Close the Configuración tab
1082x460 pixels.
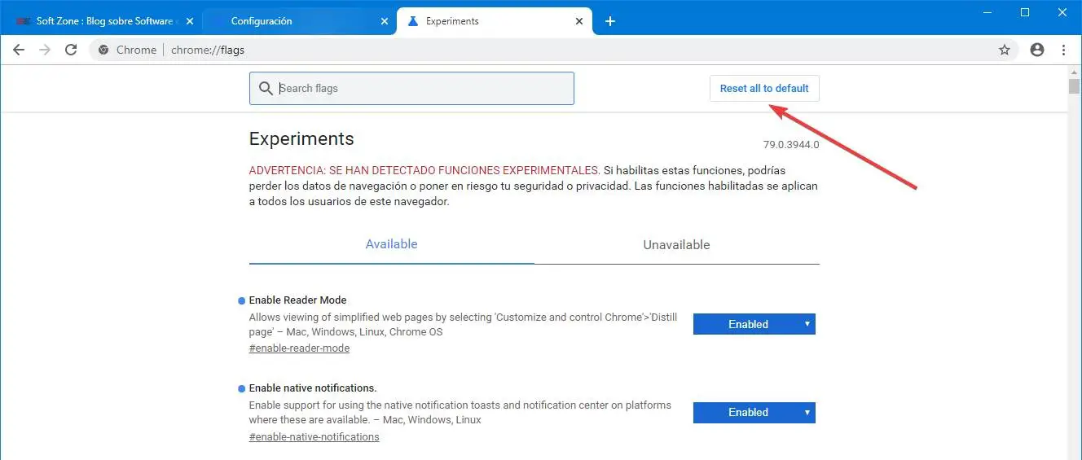pyautogui.click(x=383, y=21)
